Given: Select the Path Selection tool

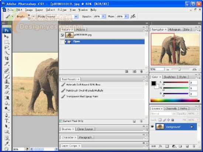Looking at the screenshot, I should tap(6, 126).
